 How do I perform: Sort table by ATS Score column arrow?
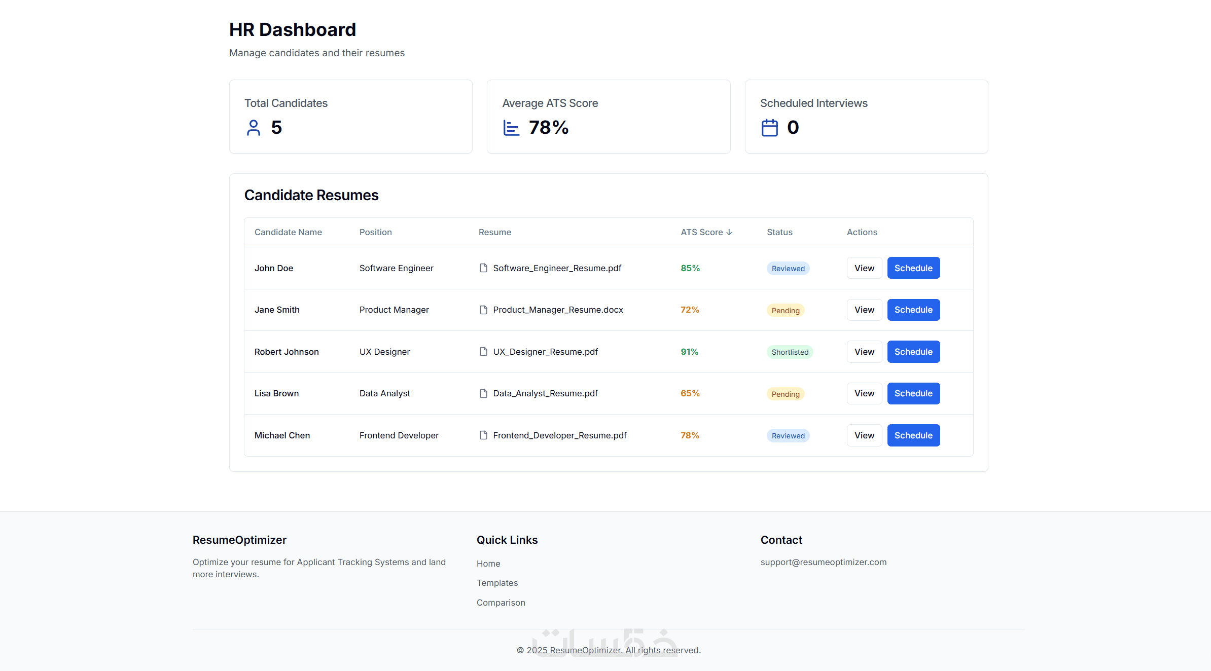point(729,232)
